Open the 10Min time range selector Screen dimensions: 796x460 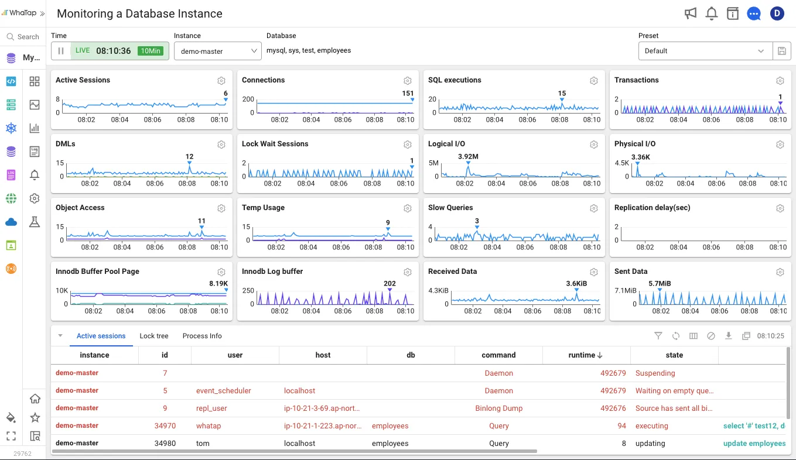pos(150,51)
